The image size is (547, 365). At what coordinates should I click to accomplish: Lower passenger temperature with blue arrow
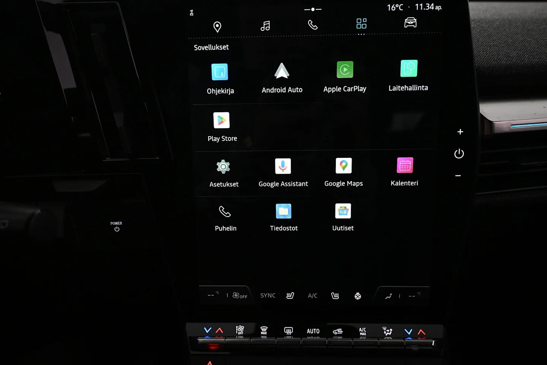coord(408,332)
